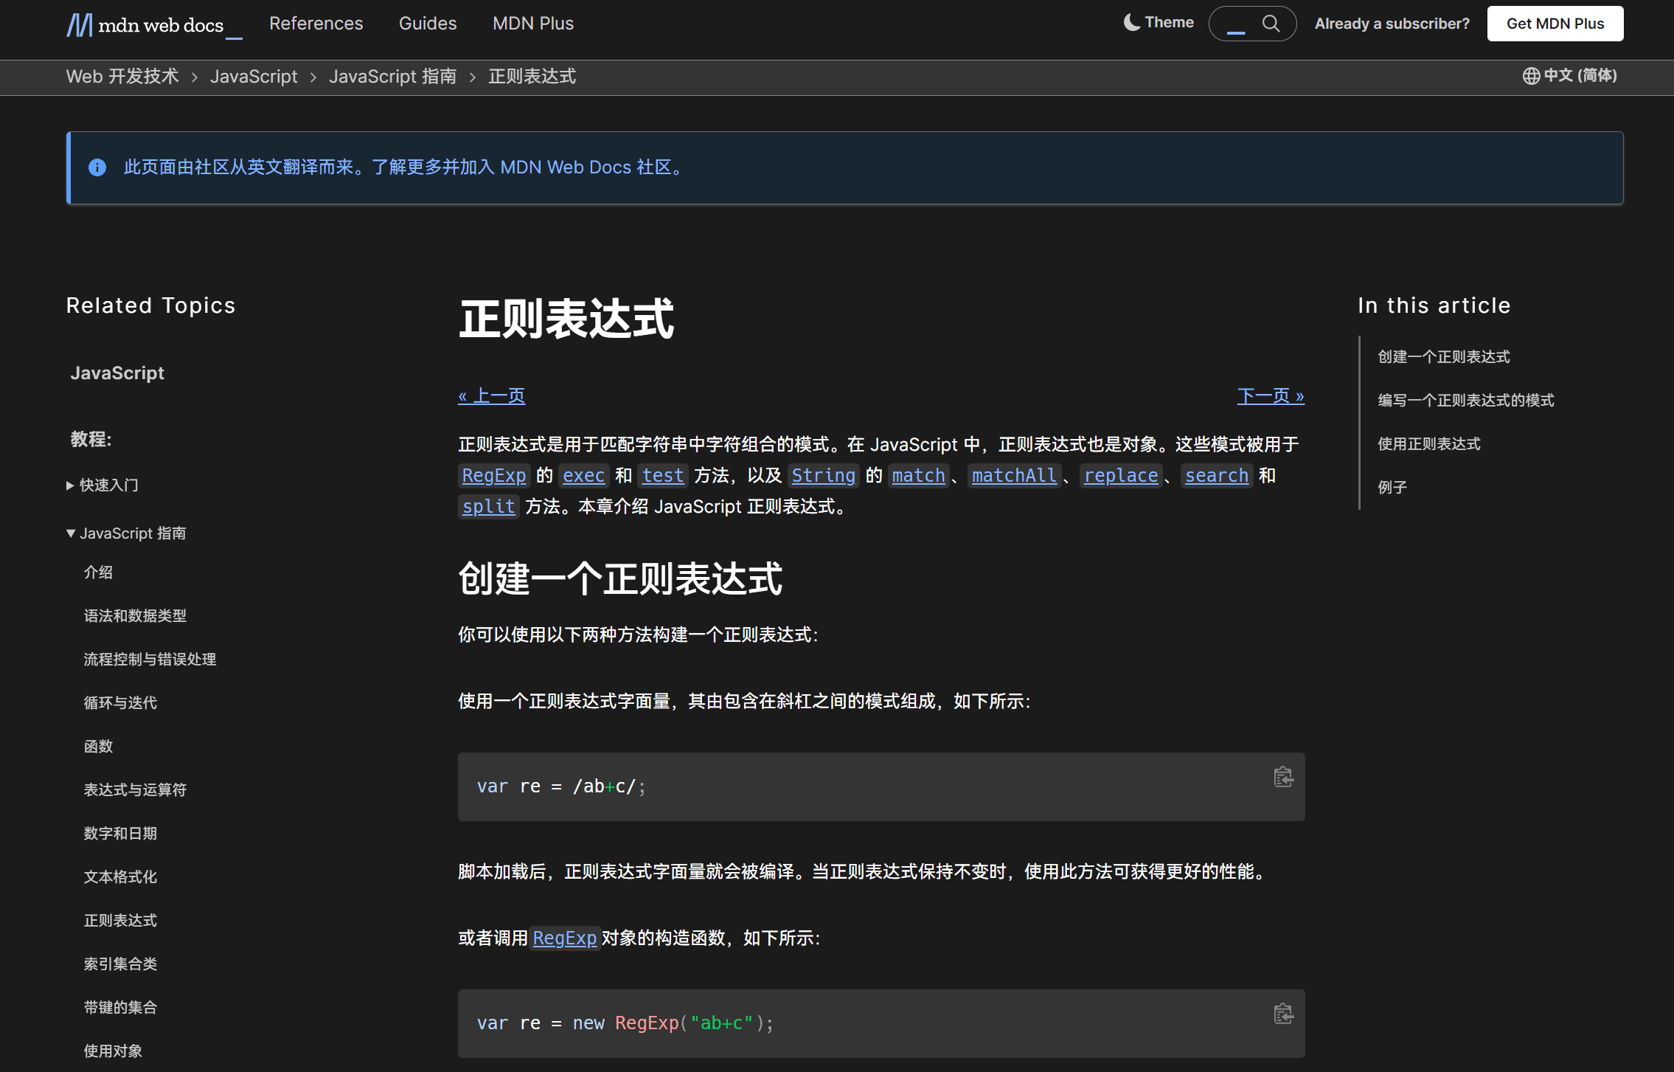
Task: Toggle the moon Theme switcher
Action: click(x=1158, y=23)
